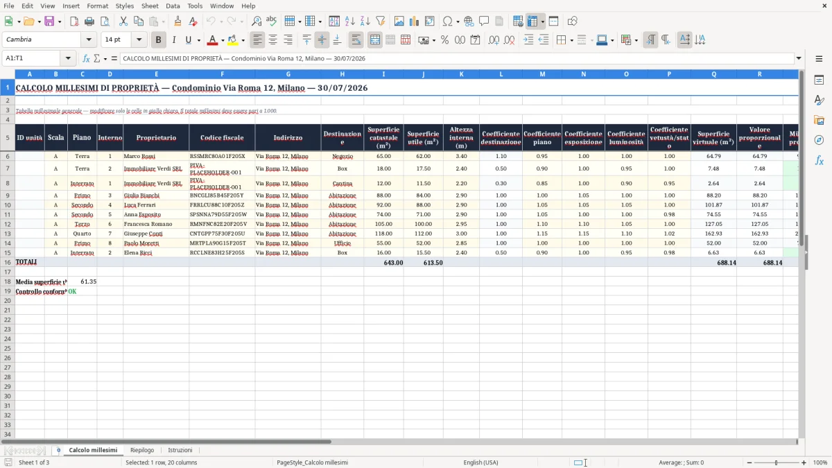Image resolution: width=832 pixels, height=468 pixels.
Task: Click the Draw Functions shapes icon
Action: 572,21
